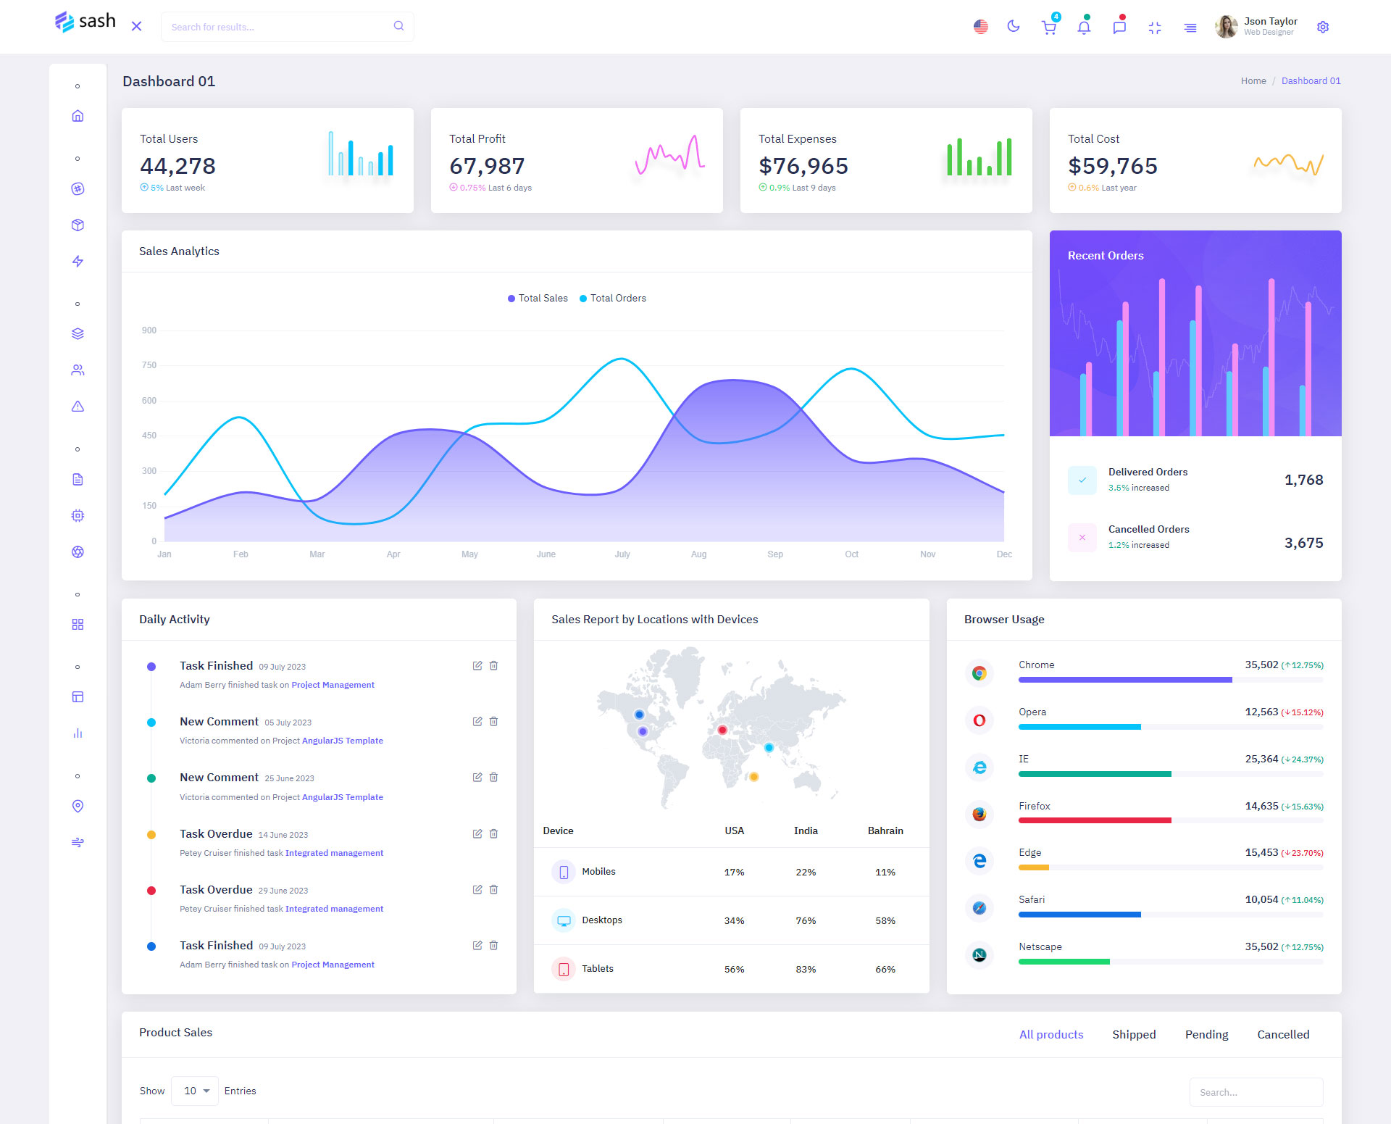The width and height of the screenshot is (1391, 1124).
Task: Toggle dark mode moon icon
Action: point(1014,27)
